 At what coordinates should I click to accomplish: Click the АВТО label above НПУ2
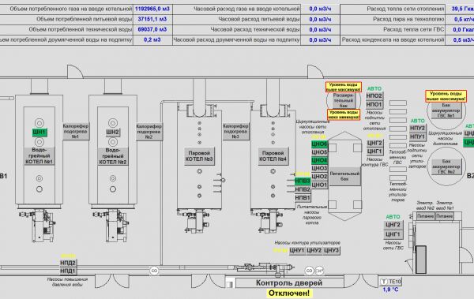417,121
